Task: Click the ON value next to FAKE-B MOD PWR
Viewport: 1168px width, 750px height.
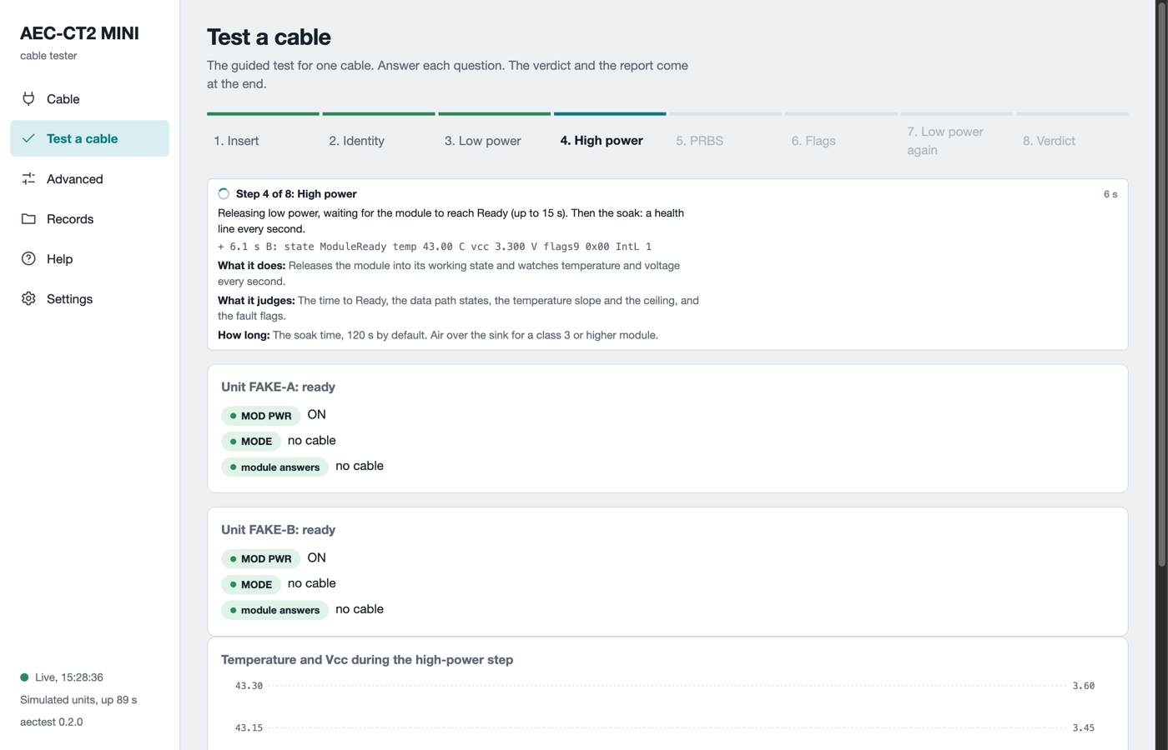Action: click(317, 558)
